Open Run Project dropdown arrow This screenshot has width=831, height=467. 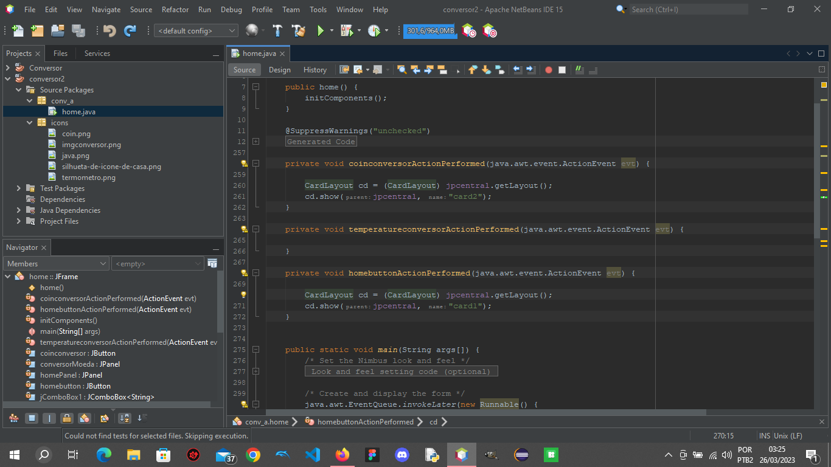click(332, 30)
